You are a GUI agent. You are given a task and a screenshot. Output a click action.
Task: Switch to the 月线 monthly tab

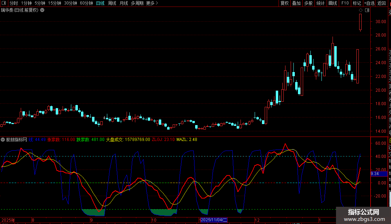pyautogui.click(x=124, y=3)
